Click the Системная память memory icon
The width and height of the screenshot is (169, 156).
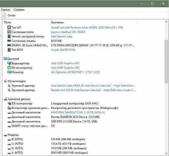click(9, 41)
